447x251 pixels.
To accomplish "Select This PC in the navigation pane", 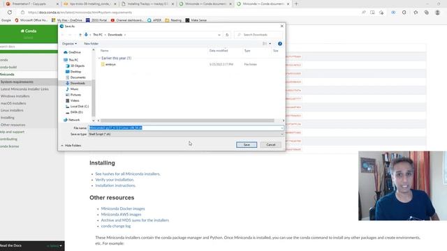I will [x=71, y=60].
